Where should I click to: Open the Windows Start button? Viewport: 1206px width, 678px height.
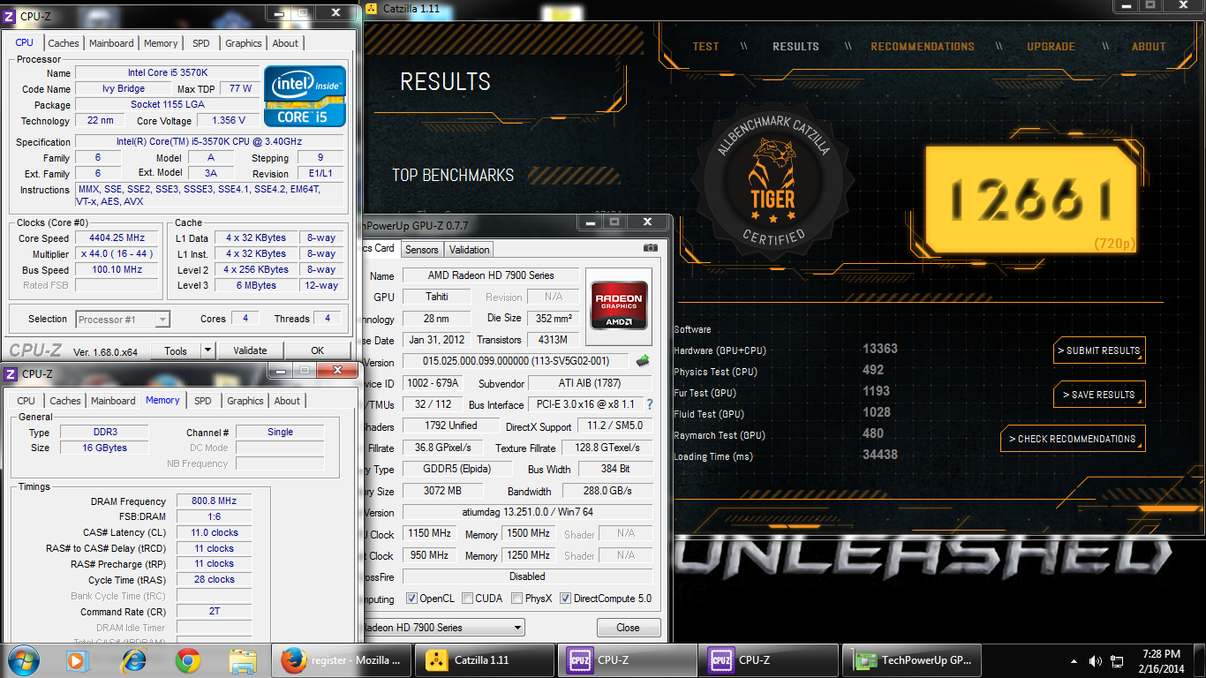click(22, 660)
